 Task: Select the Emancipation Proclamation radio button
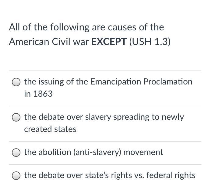[x=16, y=82]
